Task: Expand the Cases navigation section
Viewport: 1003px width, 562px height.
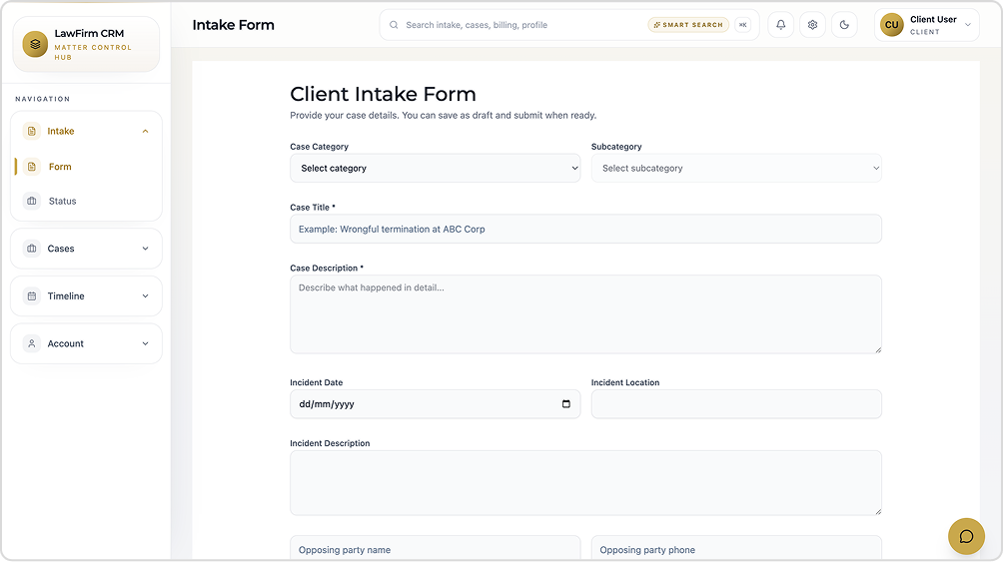Action: (x=145, y=249)
